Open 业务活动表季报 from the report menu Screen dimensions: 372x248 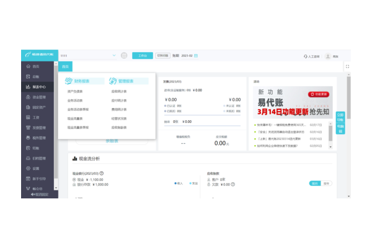pyautogui.click(x=78, y=109)
